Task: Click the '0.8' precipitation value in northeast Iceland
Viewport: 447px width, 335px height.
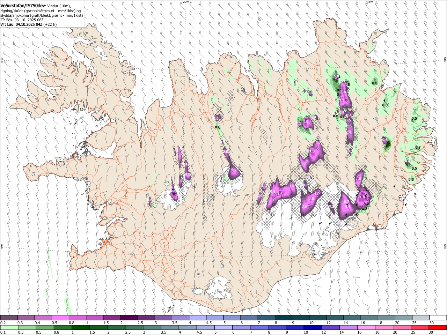Action: 375,83
